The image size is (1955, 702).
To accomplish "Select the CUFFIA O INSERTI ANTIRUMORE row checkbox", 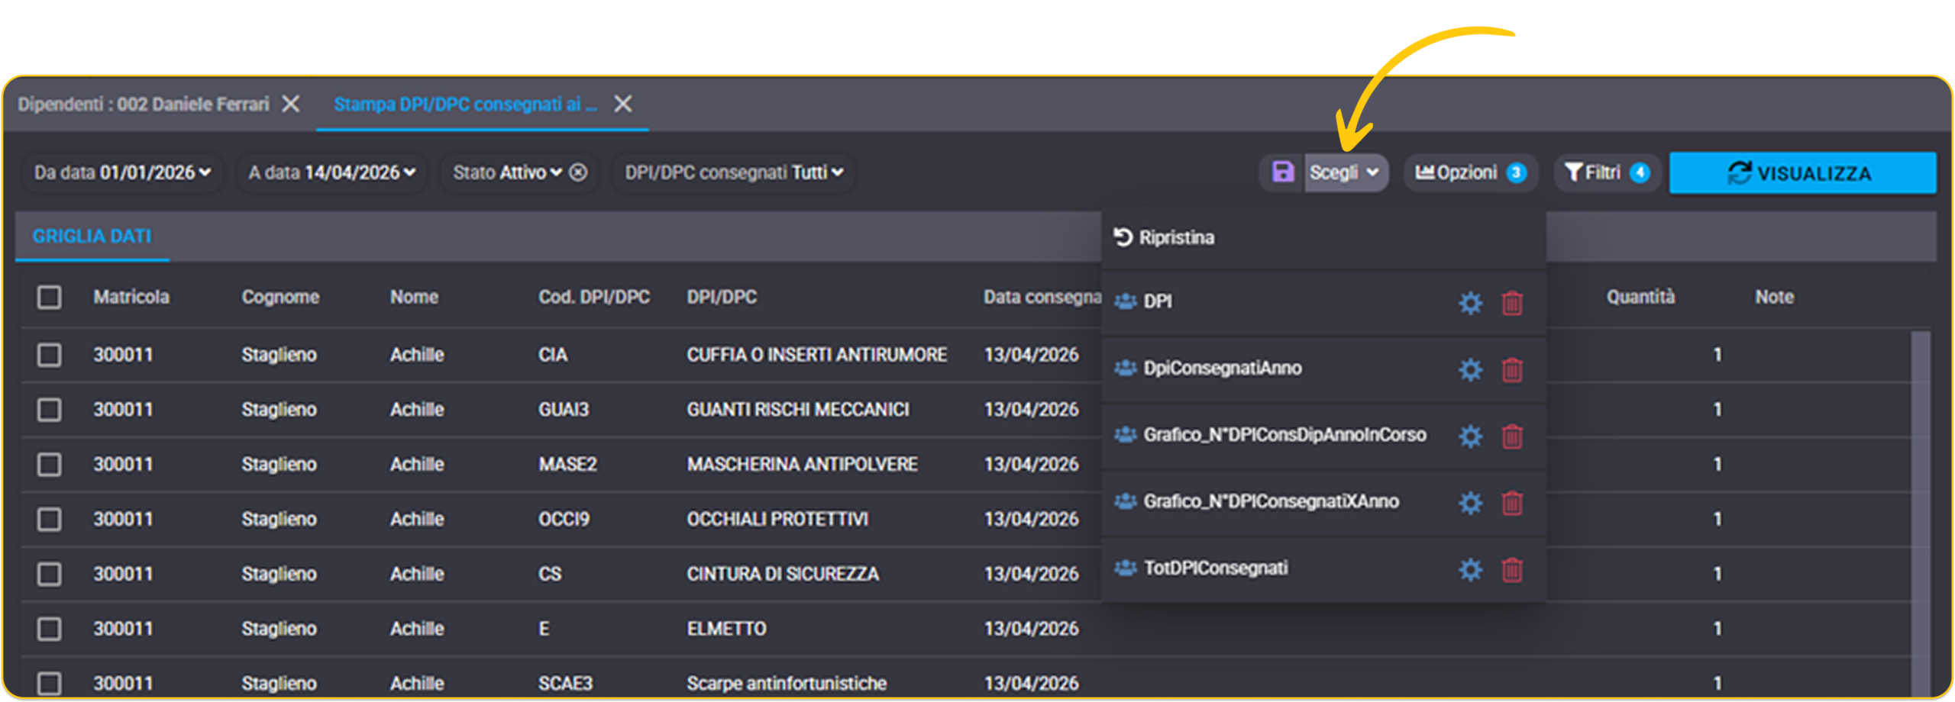I will [50, 355].
